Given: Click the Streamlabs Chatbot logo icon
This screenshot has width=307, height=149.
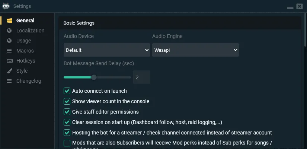Looking at the screenshot, I should pyautogui.click(x=6, y=6).
